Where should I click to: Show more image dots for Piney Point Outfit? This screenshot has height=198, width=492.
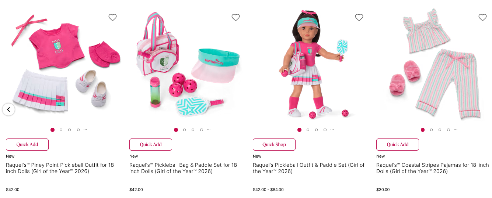(86, 130)
